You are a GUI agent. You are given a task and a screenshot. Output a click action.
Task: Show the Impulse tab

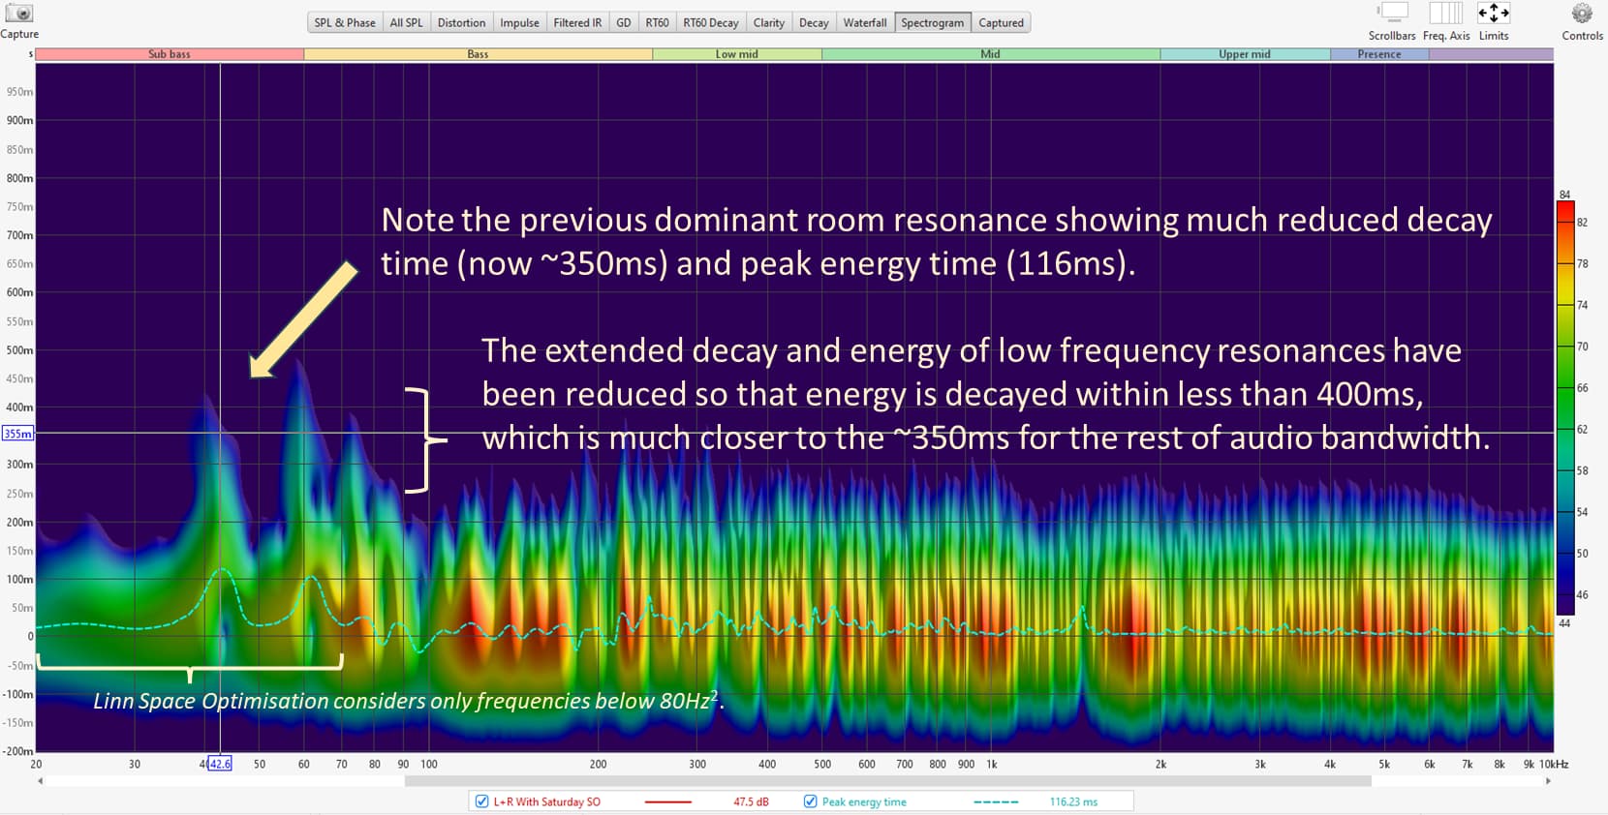pyautogui.click(x=519, y=22)
